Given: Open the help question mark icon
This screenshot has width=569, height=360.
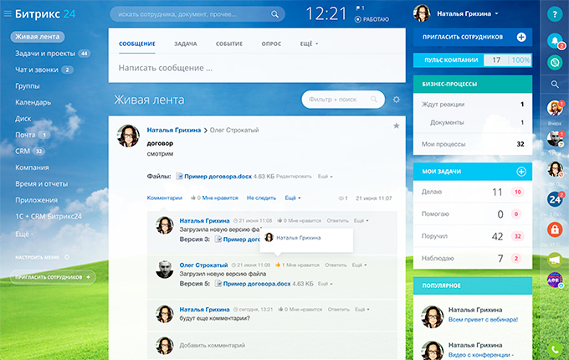Looking at the screenshot, I should [x=554, y=14].
